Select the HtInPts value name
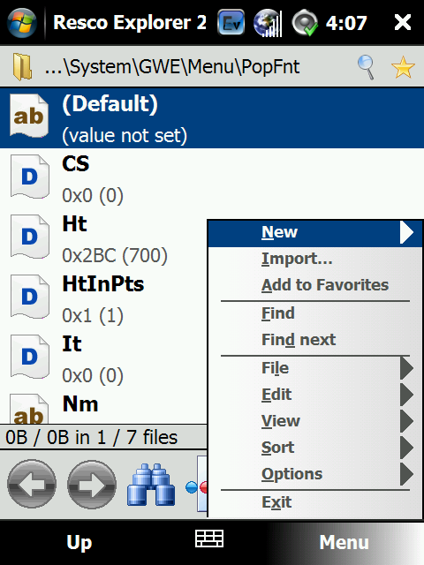 [x=103, y=284]
